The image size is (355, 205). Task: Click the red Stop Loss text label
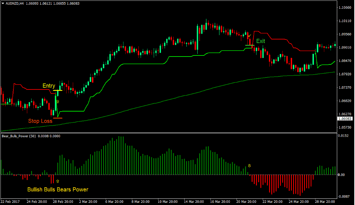tap(40, 121)
